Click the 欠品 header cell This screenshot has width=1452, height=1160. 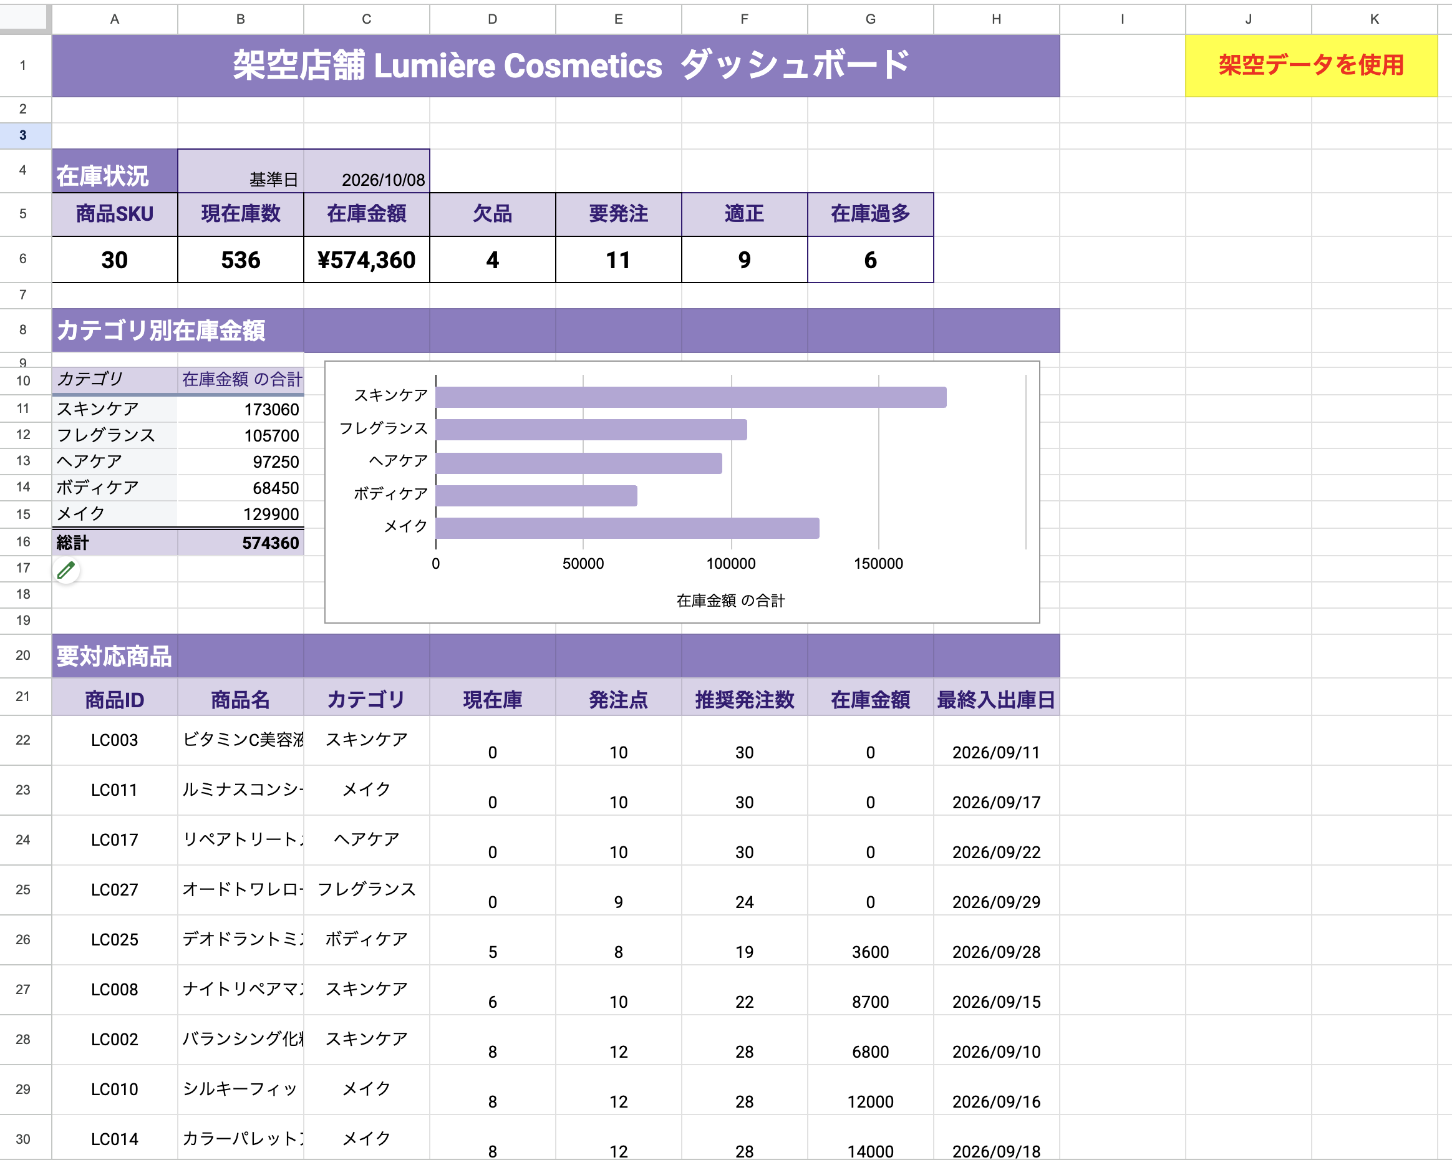tap(492, 214)
